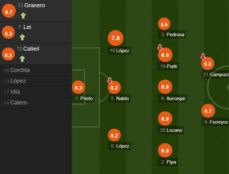Click Lei's name in substitutes list
Image resolution: width=229 pixels, height=174 pixels.
[x=27, y=27]
